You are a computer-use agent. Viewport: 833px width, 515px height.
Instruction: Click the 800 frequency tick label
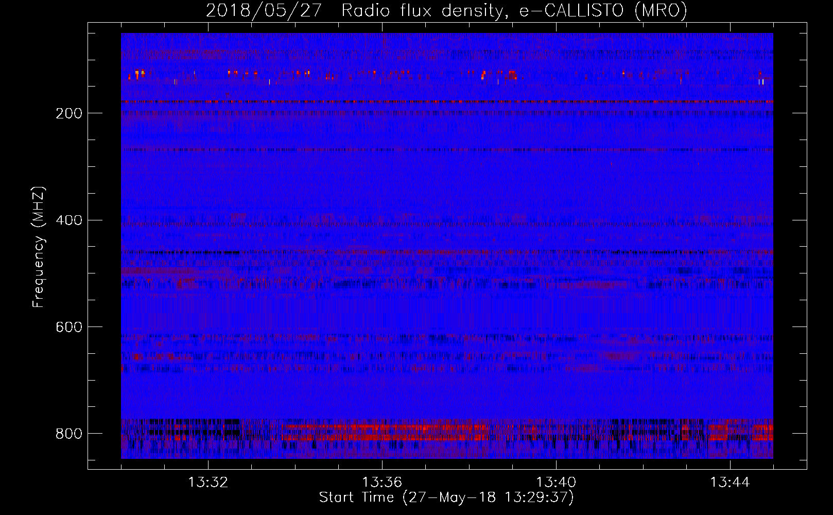pyautogui.click(x=68, y=434)
